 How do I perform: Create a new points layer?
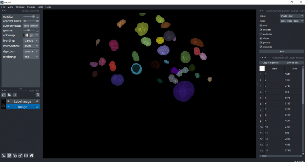coord(4,95)
